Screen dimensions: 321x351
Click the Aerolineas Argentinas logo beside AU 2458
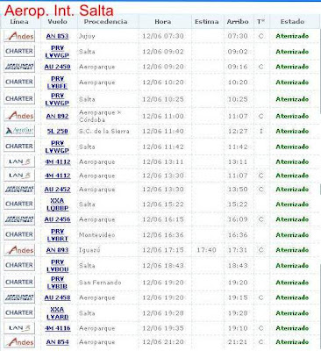[x=19, y=297]
